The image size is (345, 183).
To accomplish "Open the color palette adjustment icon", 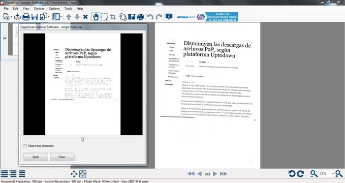I will [x=140, y=17].
